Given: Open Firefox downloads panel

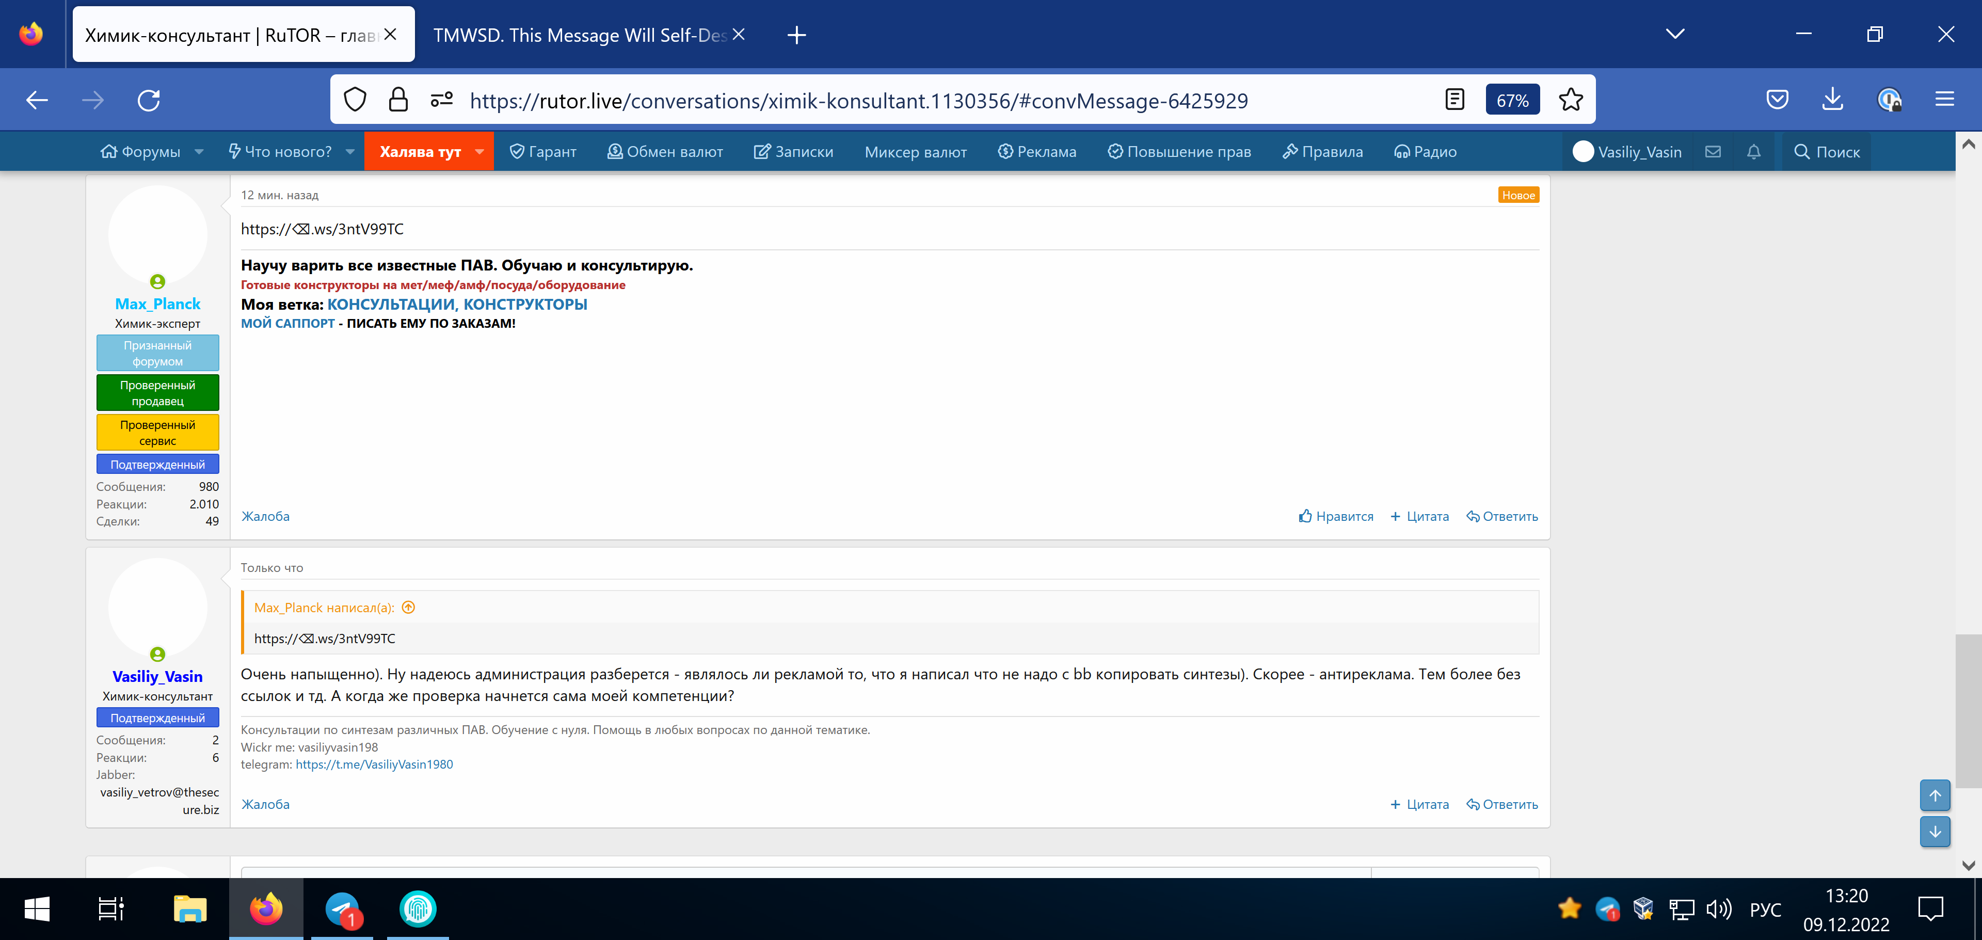Looking at the screenshot, I should [x=1833, y=100].
